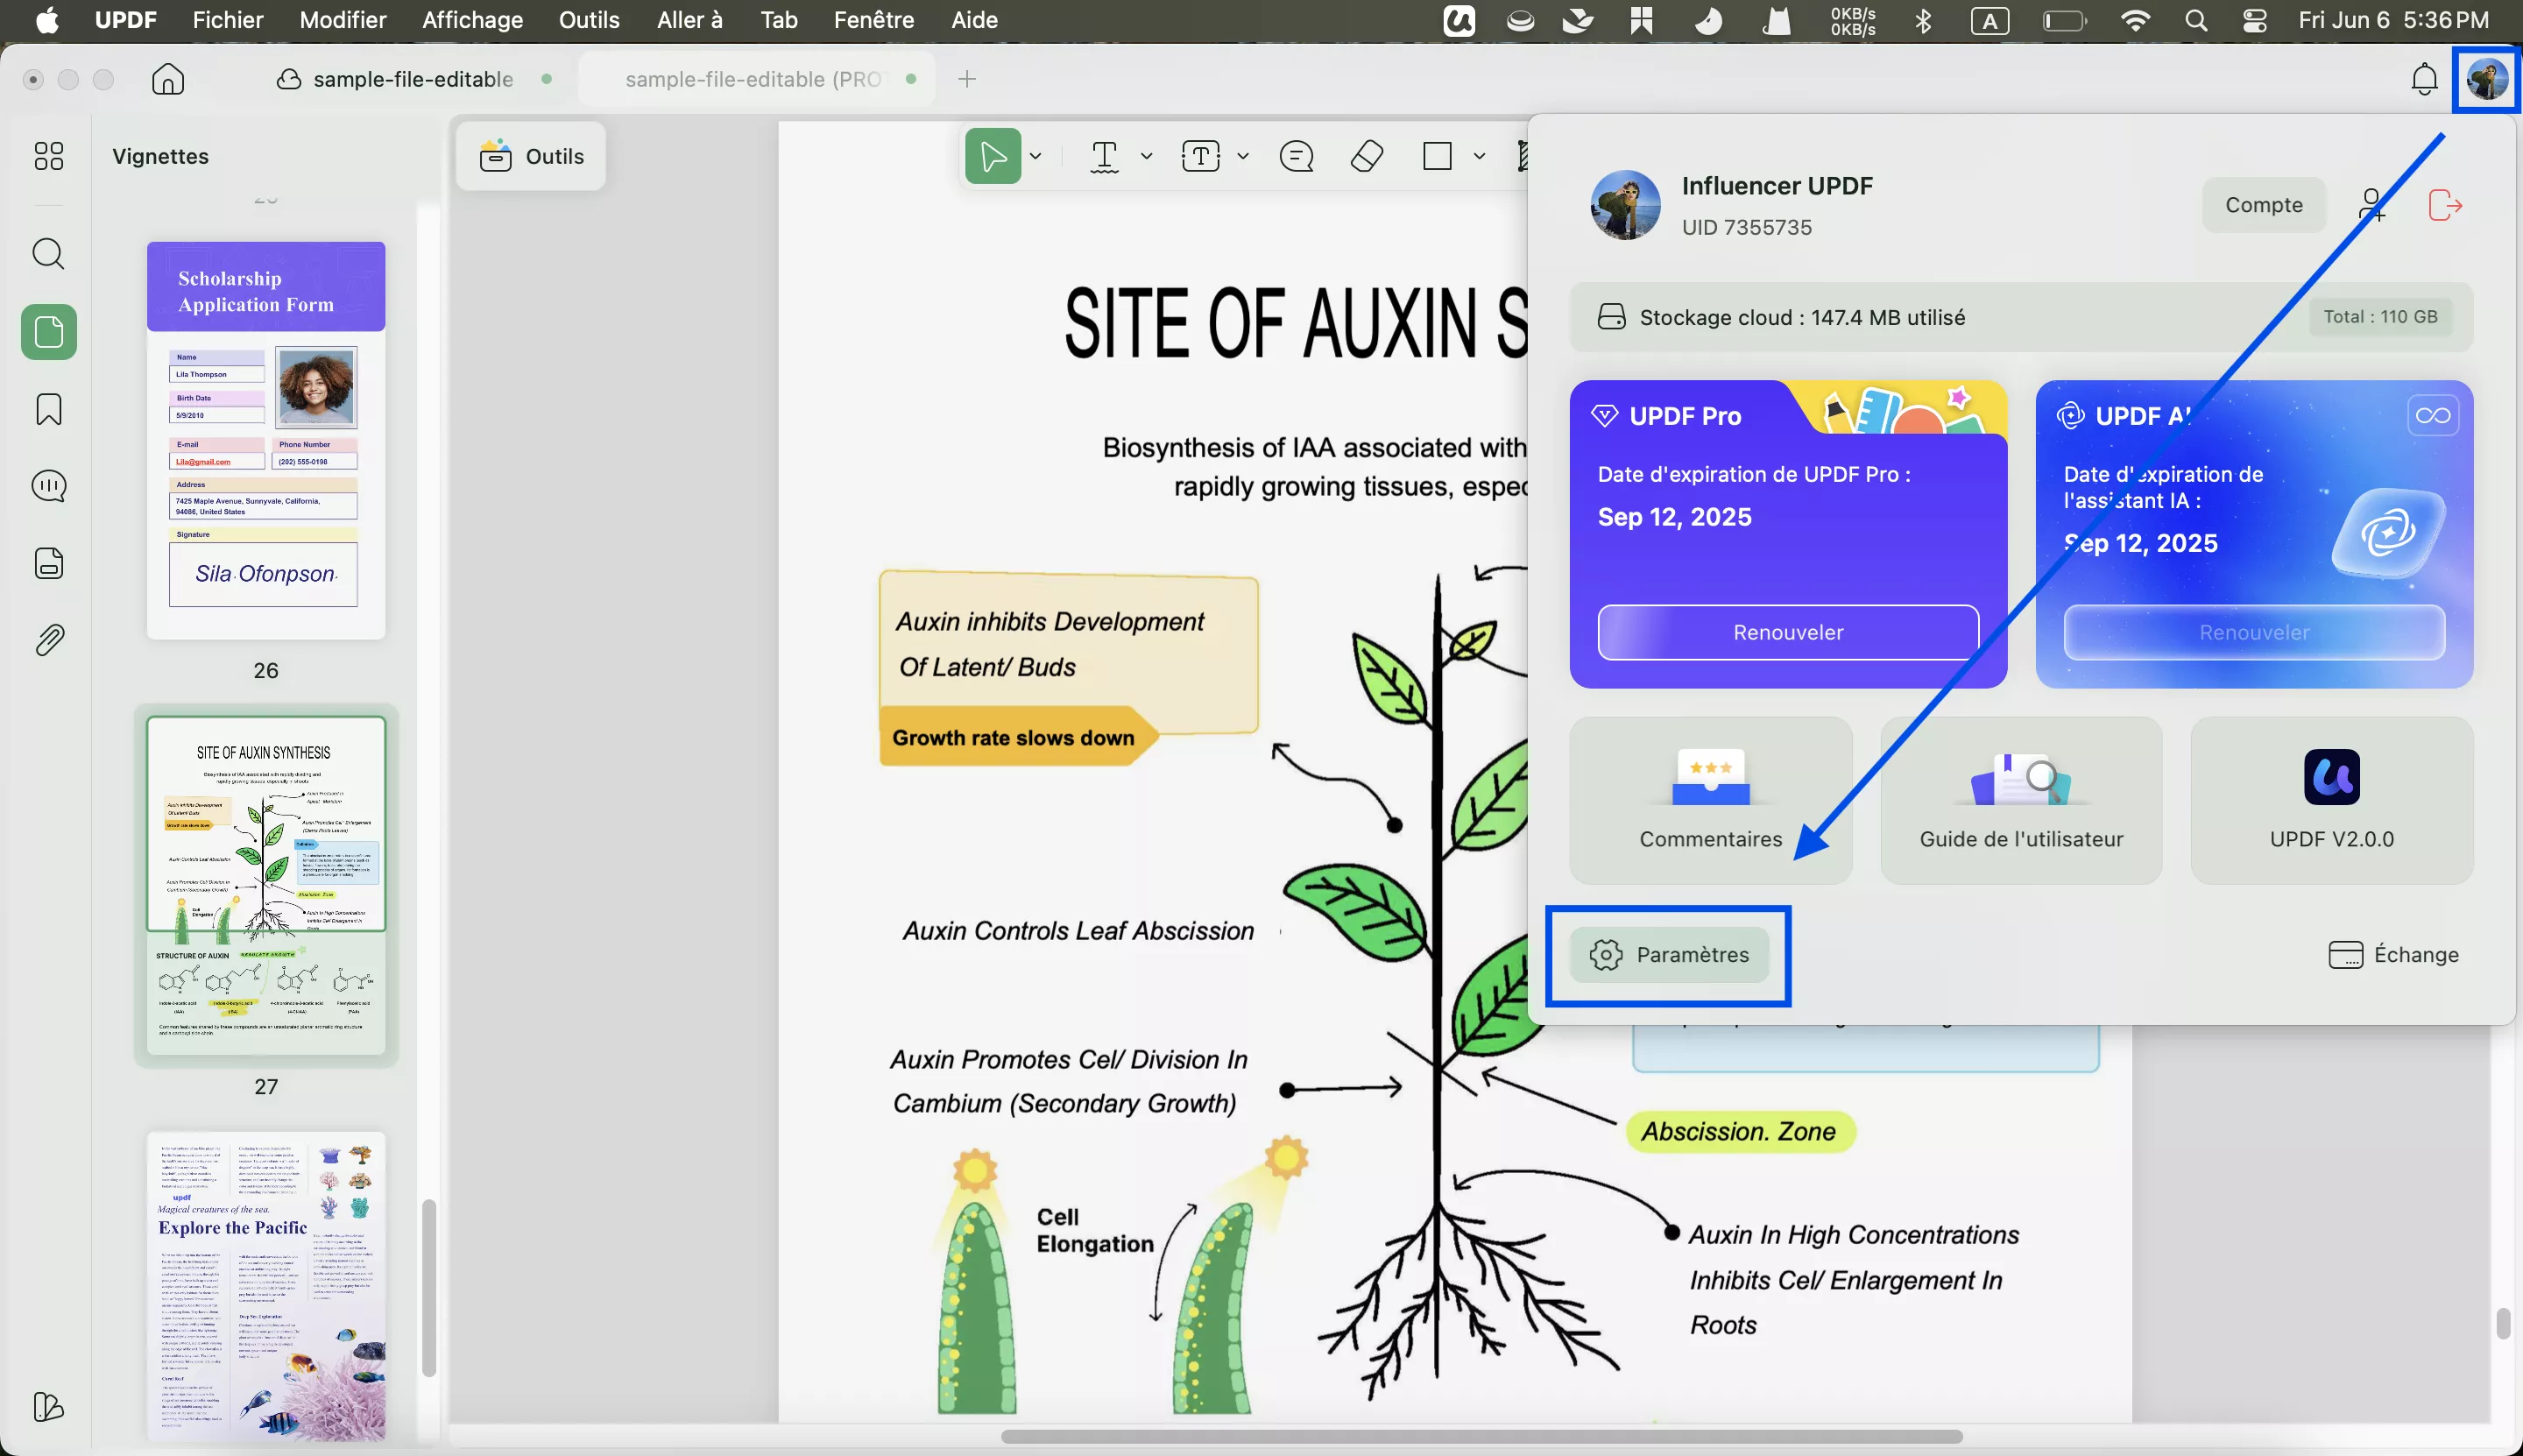Open the home screen icon
Viewport: 2523px width, 1456px height.
click(168, 79)
